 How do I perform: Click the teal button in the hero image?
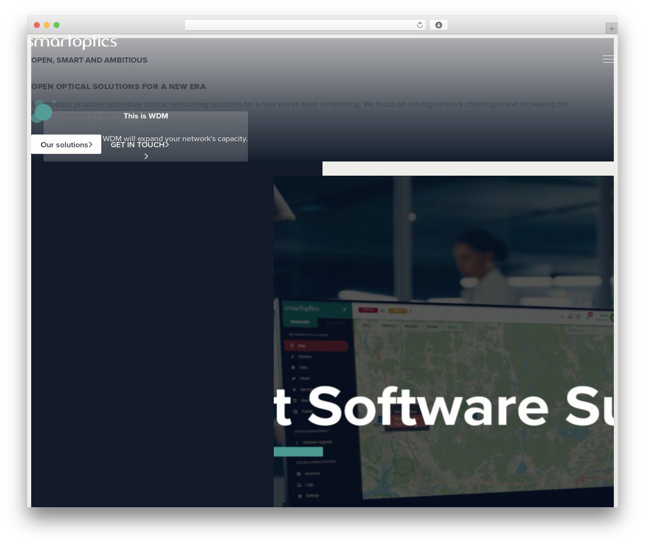click(x=298, y=452)
